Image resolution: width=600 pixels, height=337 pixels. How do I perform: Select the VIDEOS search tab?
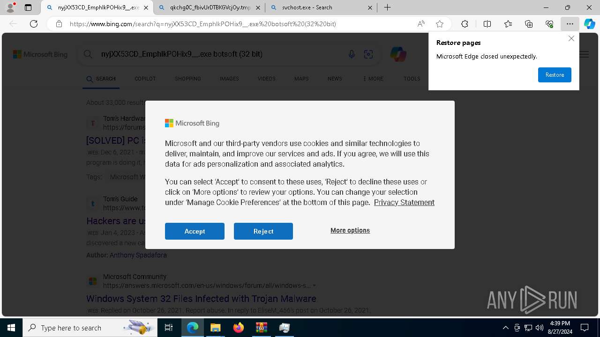click(x=266, y=79)
